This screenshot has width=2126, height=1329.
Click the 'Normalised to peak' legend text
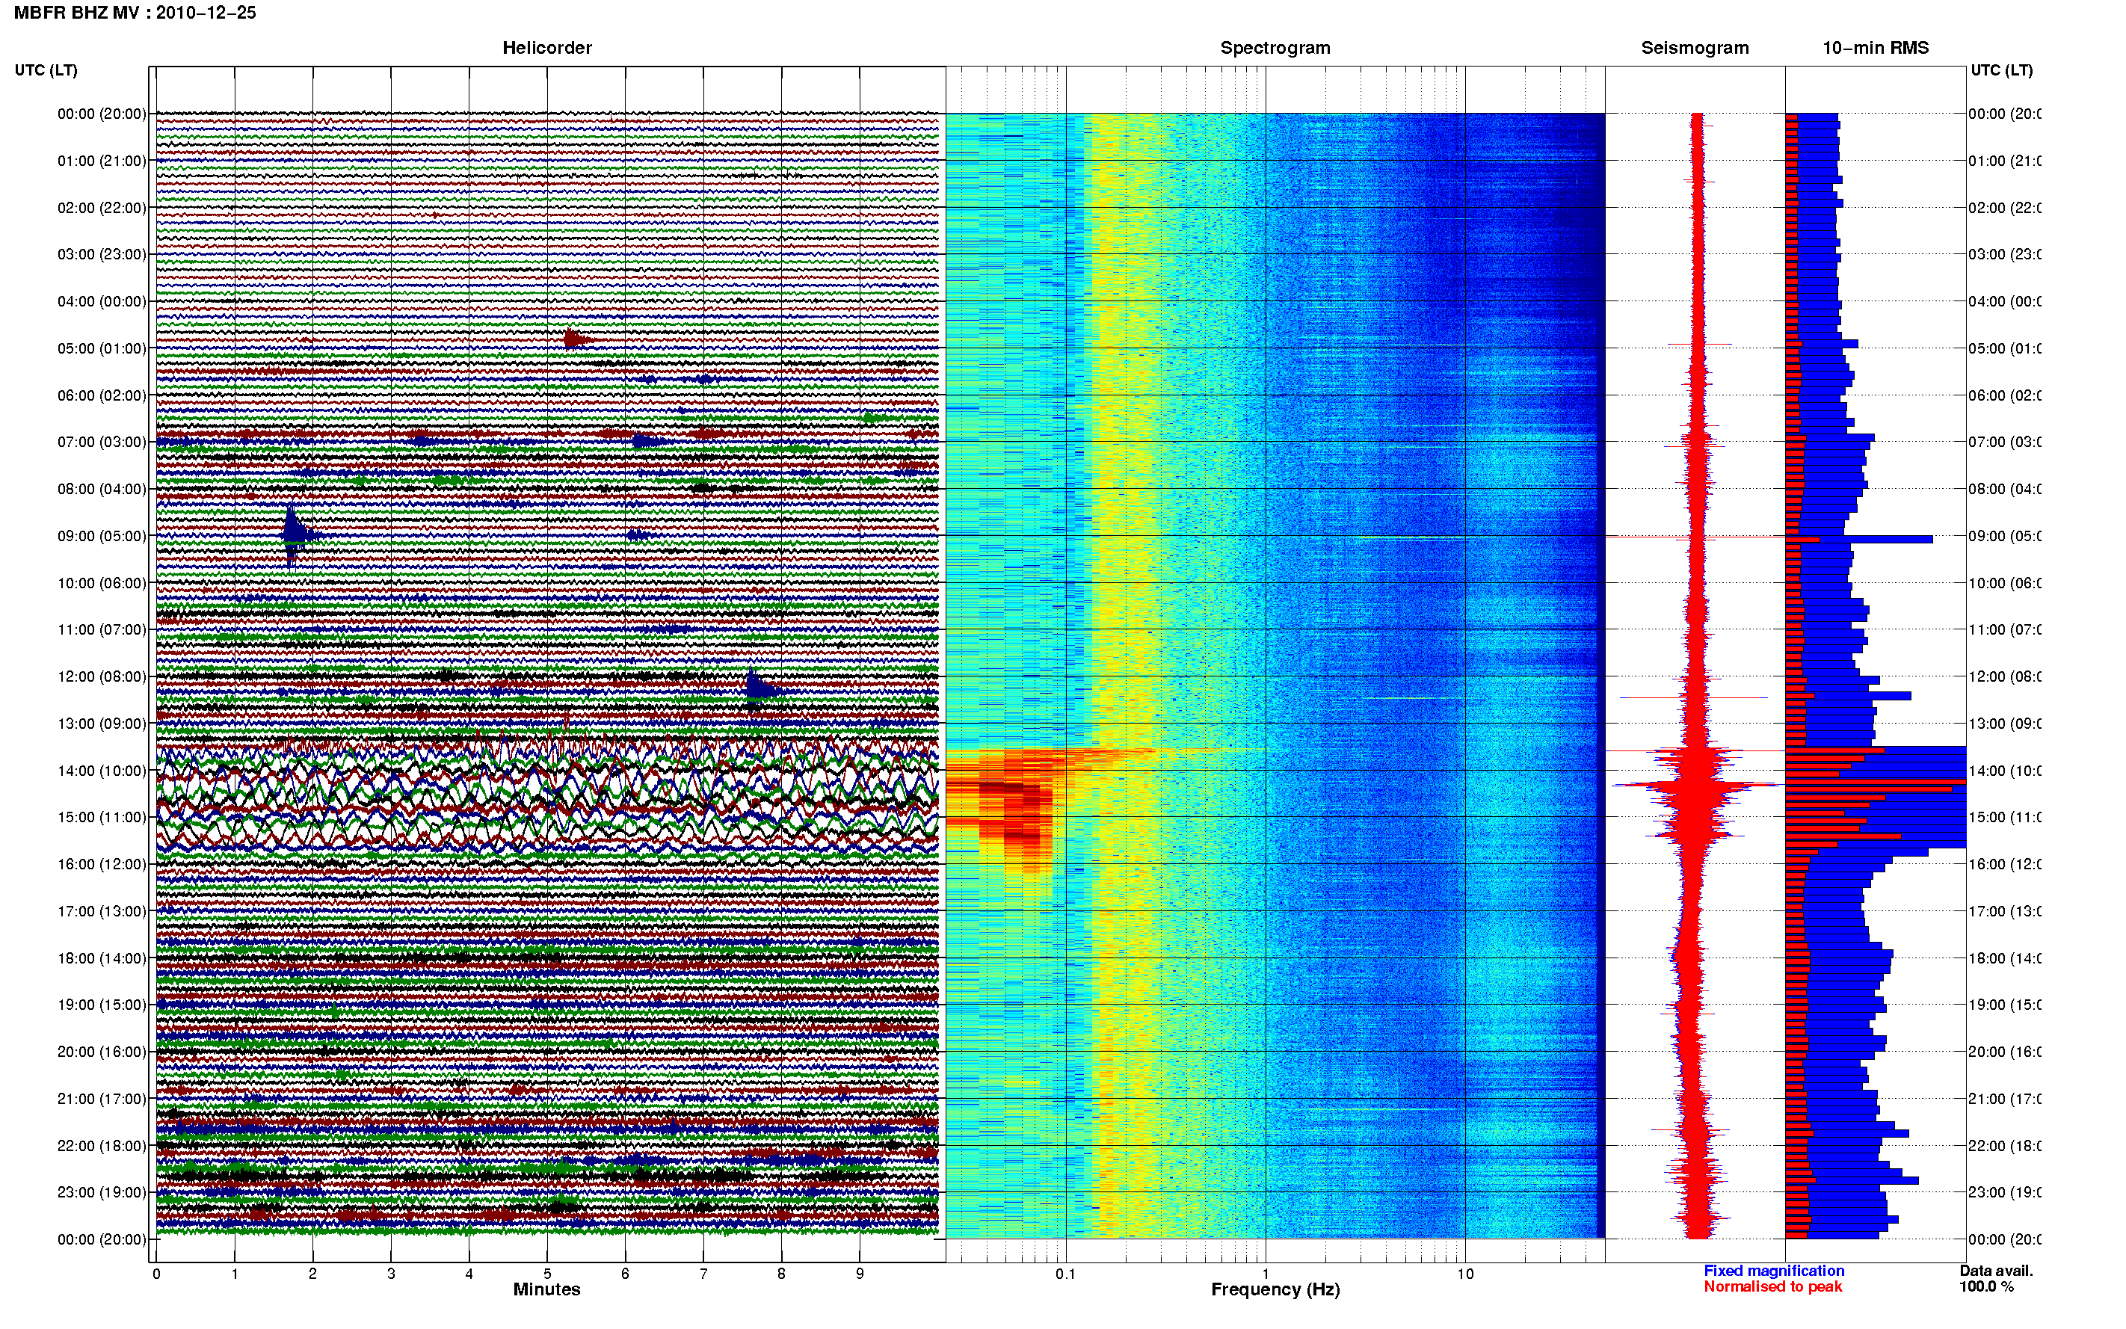pos(1772,1287)
